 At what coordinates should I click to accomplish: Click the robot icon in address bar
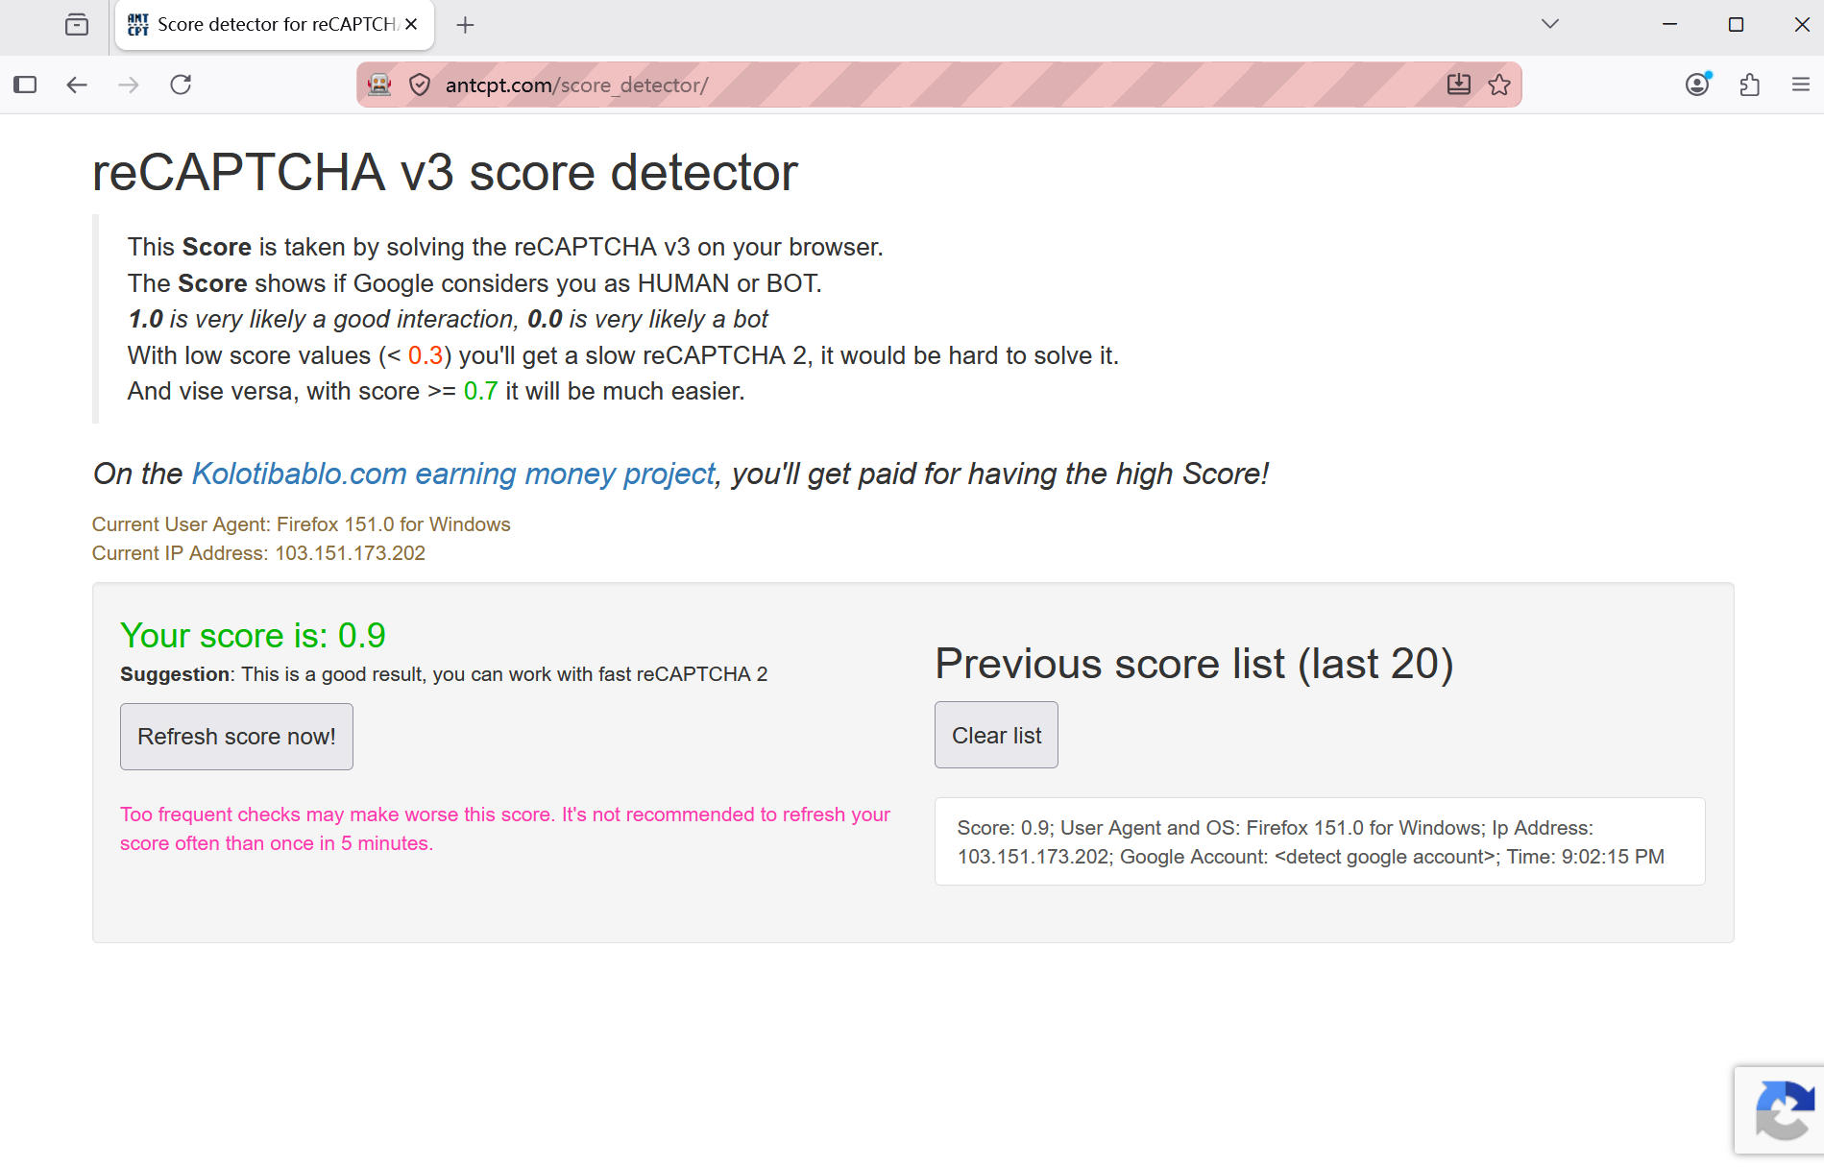tap(379, 85)
